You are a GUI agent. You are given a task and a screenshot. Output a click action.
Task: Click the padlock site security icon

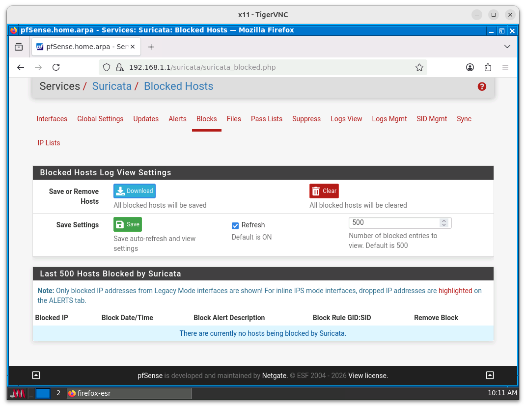(119, 67)
